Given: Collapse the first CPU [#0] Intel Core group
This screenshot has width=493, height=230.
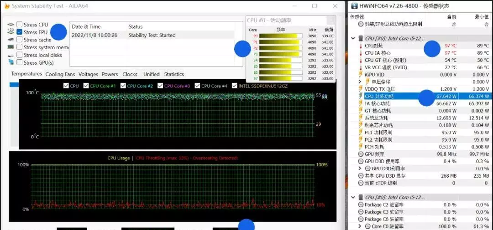Looking at the screenshot, I should coord(353,39).
